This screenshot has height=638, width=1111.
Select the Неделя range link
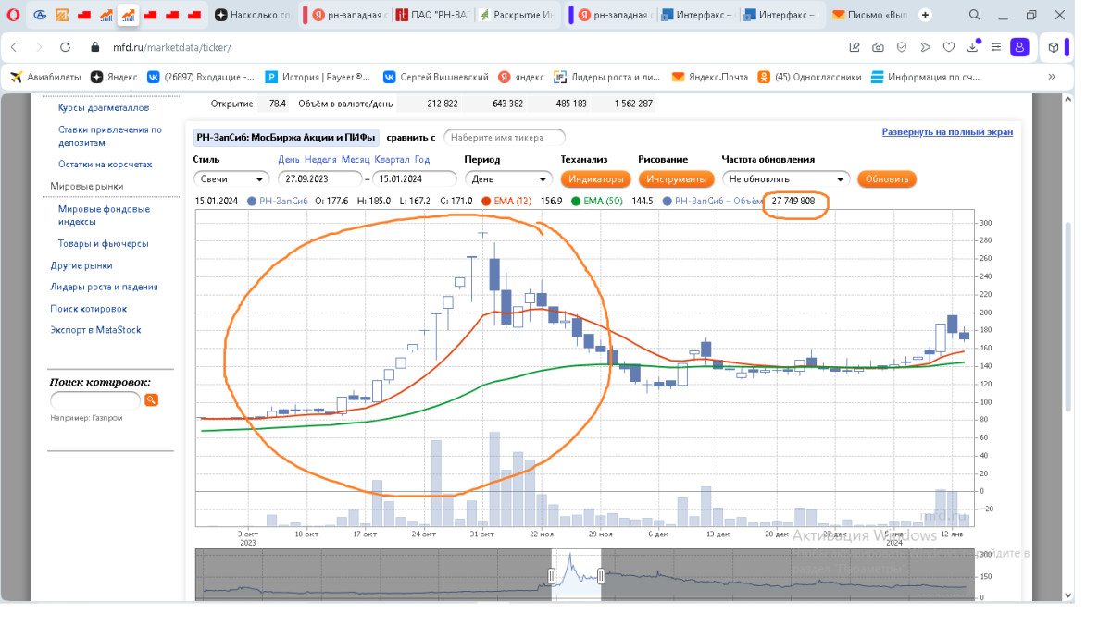320,159
